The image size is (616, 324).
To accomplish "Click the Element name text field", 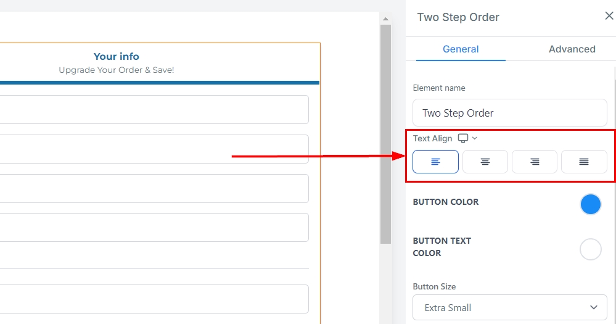I will coord(510,113).
